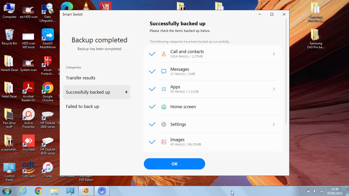The height and width of the screenshot is (196, 349).
Task: Expand Apps details chevron
Action: (x=274, y=89)
